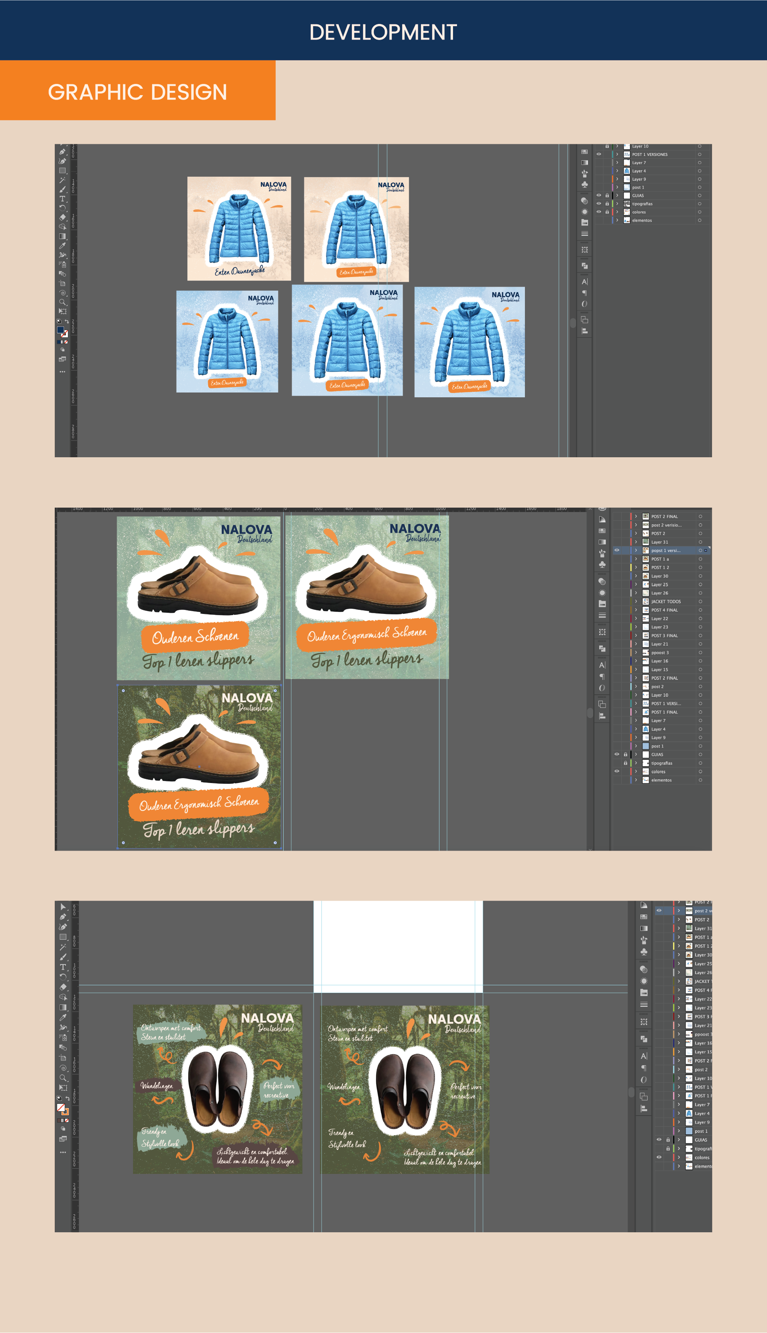This screenshot has width=767, height=1333.
Task: Select 'JACKET TODOS' layer in tan clog workspace
Action: (x=666, y=602)
